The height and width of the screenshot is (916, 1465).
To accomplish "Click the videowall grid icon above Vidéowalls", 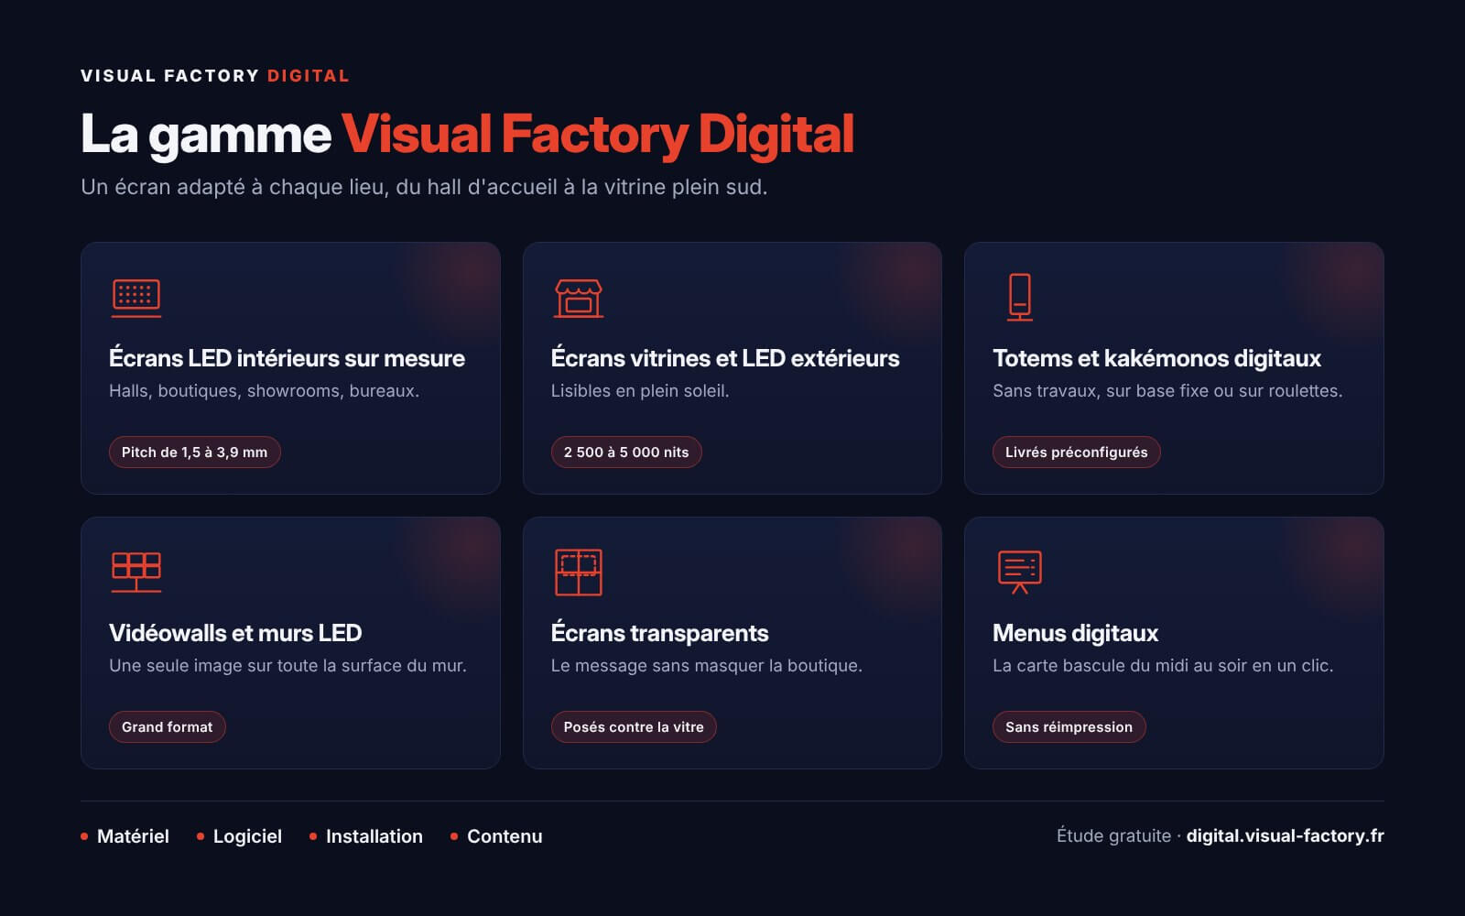I will [x=136, y=572].
